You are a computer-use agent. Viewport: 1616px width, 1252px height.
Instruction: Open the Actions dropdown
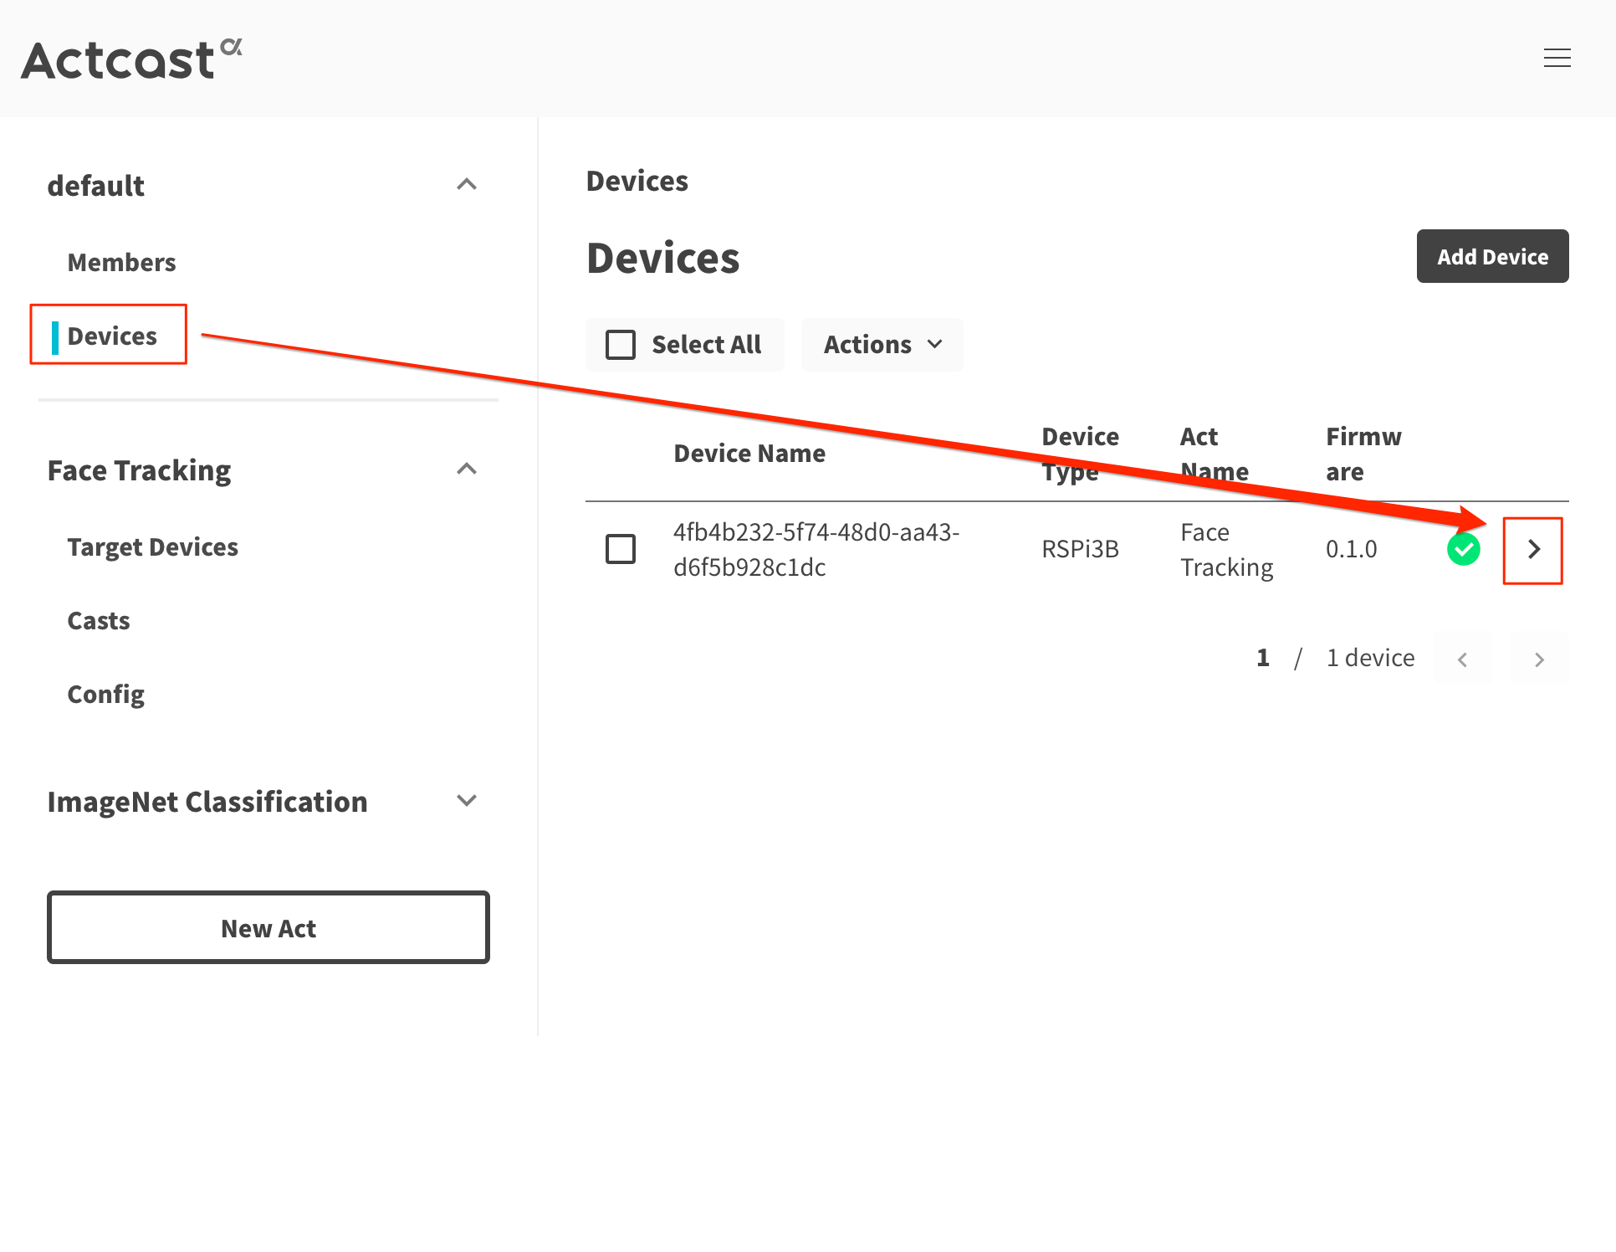(x=882, y=344)
